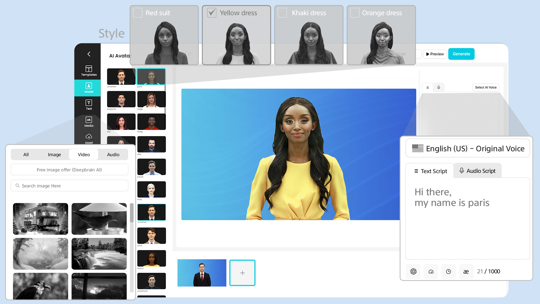The width and height of the screenshot is (540, 304).
Task: Choose the Paris avatar thumbnail
Action: 151,77
